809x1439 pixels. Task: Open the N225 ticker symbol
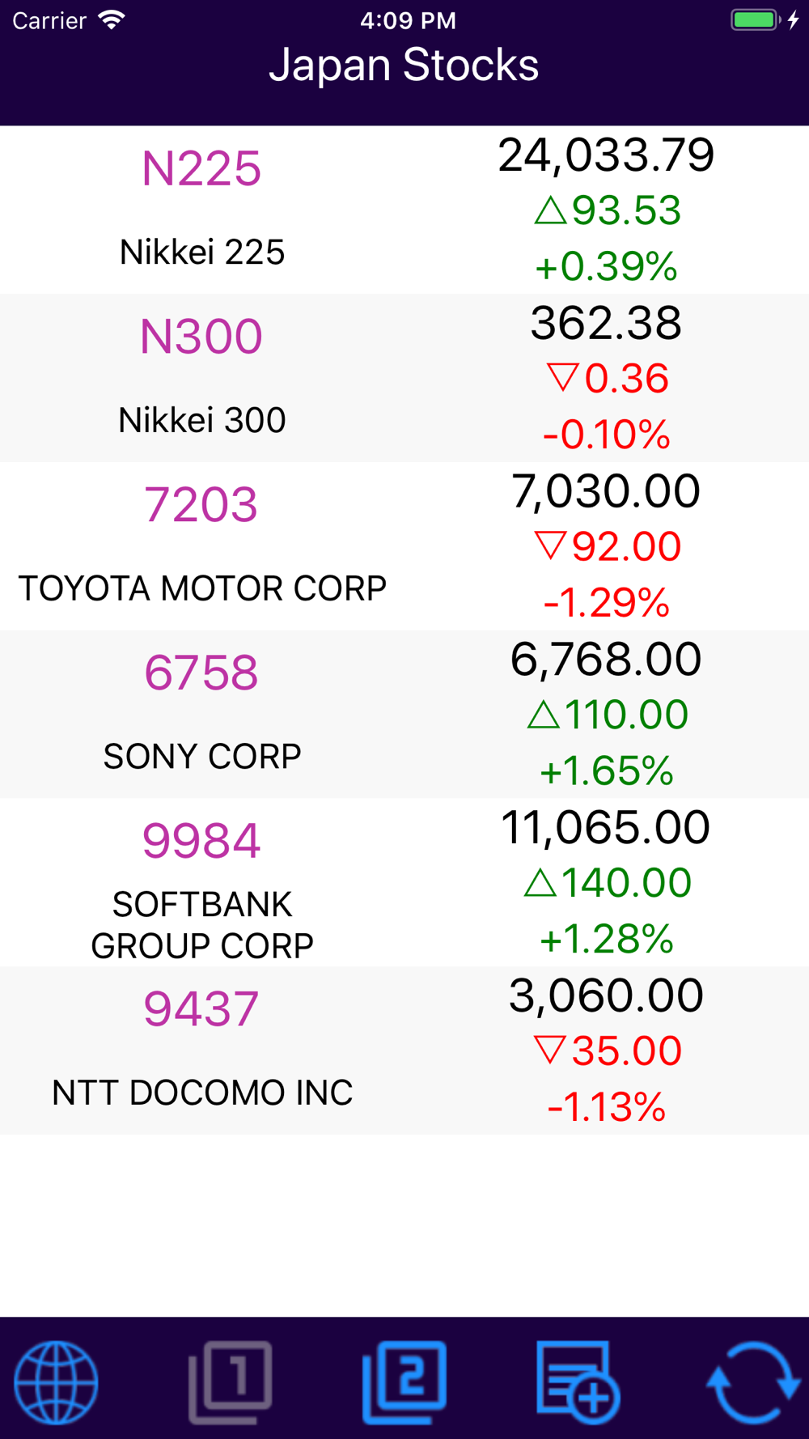click(x=201, y=168)
